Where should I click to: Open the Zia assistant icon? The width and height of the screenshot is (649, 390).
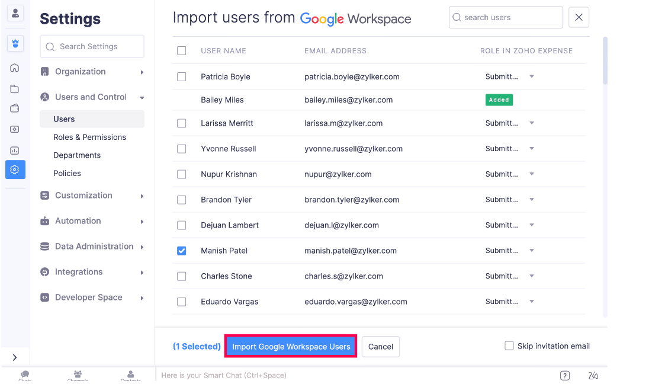pos(593,375)
